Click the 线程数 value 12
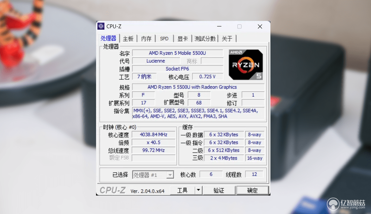Image resolution: width=371 pixels, height=214 pixels. 254,174
